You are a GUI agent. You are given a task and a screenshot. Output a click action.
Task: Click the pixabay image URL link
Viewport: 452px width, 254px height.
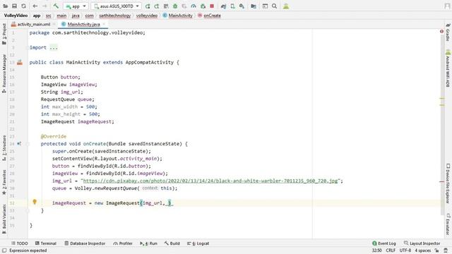210,181
